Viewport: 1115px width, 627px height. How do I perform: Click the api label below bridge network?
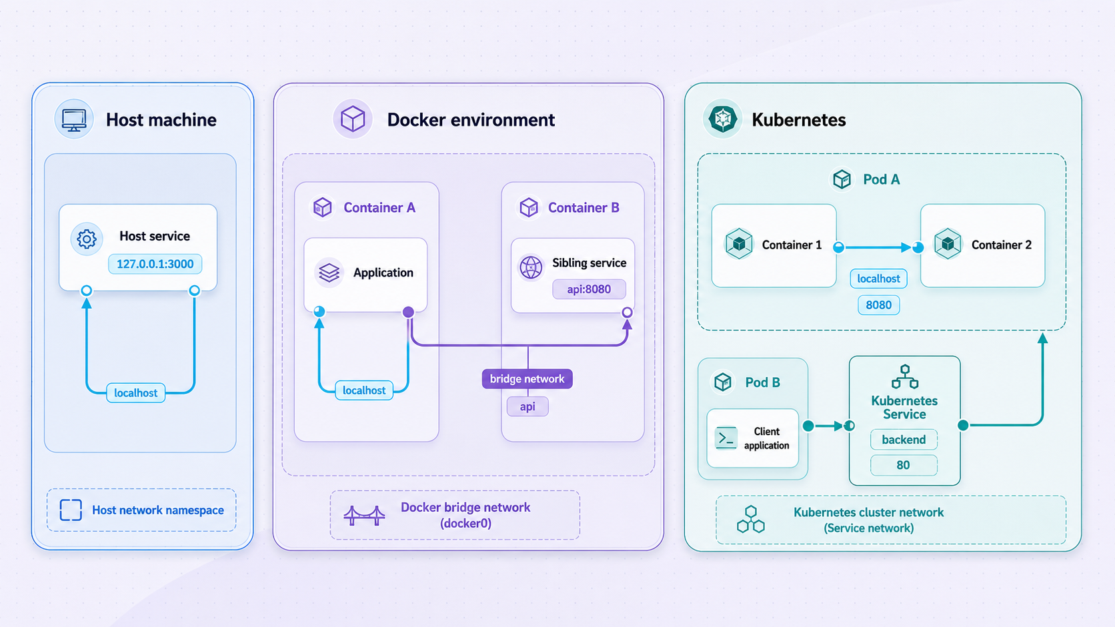pos(527,406)
